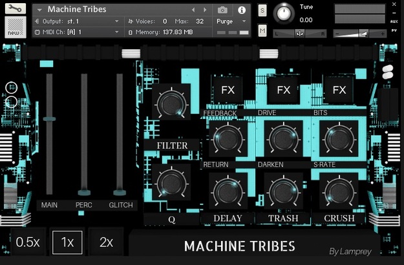Click the DRIVE trash knob

pos(284,139)
